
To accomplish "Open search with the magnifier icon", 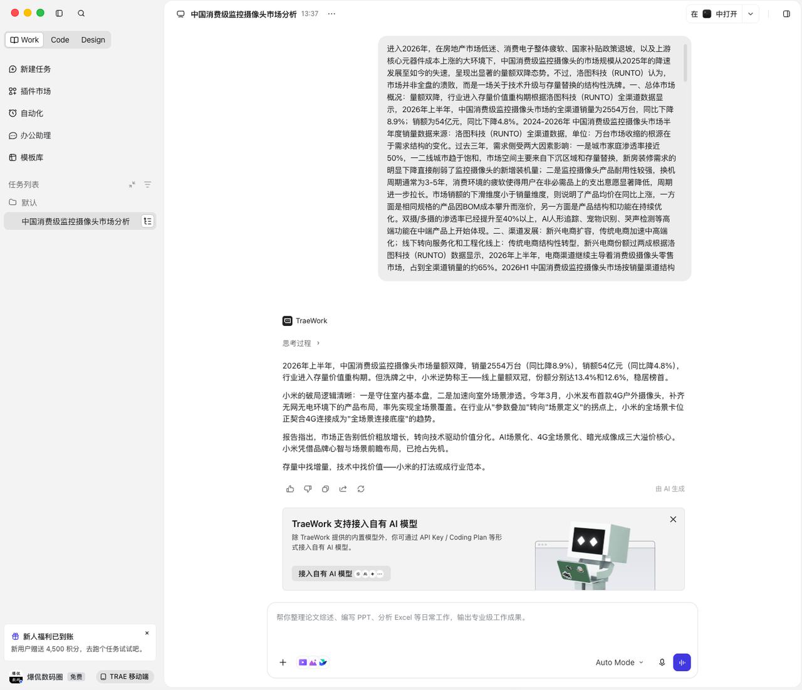I will [81, 13].
